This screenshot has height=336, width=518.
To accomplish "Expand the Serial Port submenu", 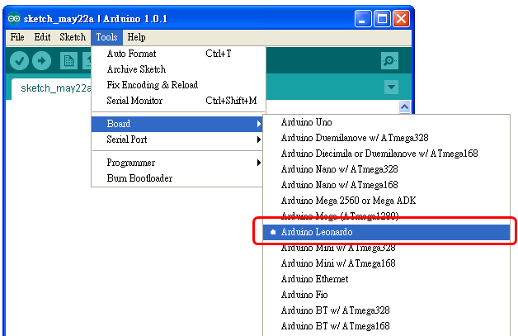I will (177, 140).
